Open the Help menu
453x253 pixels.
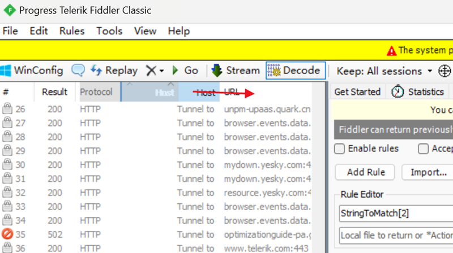coord(179,31)
